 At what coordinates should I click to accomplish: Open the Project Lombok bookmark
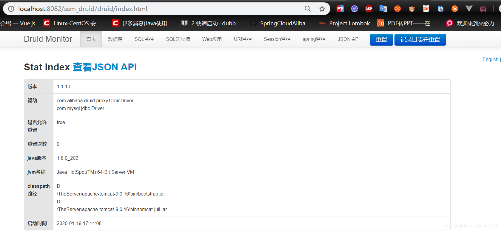(344, 23)
